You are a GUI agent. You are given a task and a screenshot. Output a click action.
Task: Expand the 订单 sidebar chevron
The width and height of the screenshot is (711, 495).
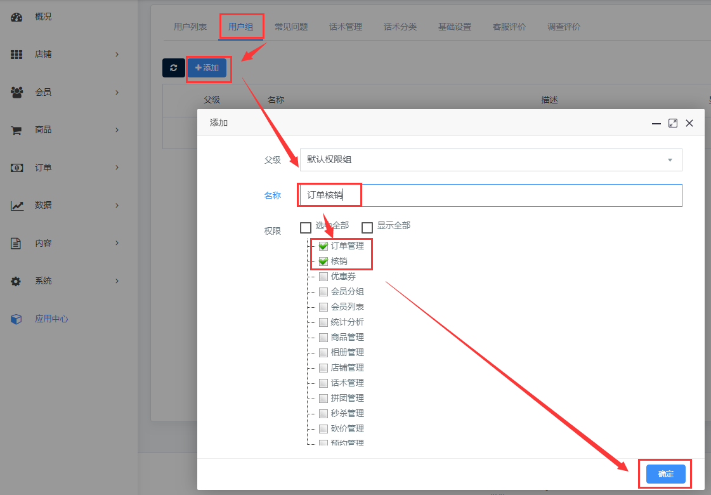(117, 168)
